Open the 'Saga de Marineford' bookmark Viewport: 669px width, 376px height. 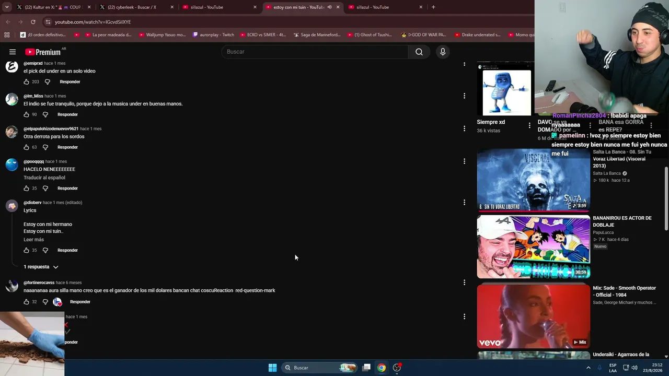[317, 35]
